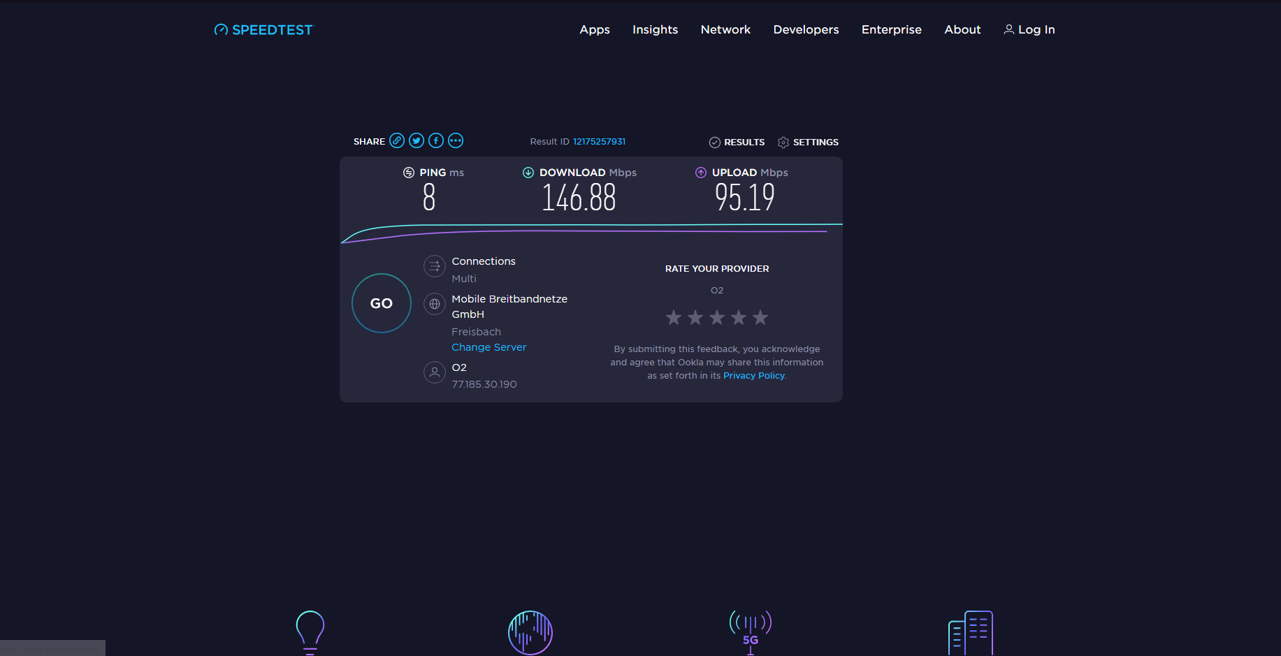The image size is (1281, 656).
Task: Rate provider five stars
Action: pyautogui.click(x=760, y=318)
